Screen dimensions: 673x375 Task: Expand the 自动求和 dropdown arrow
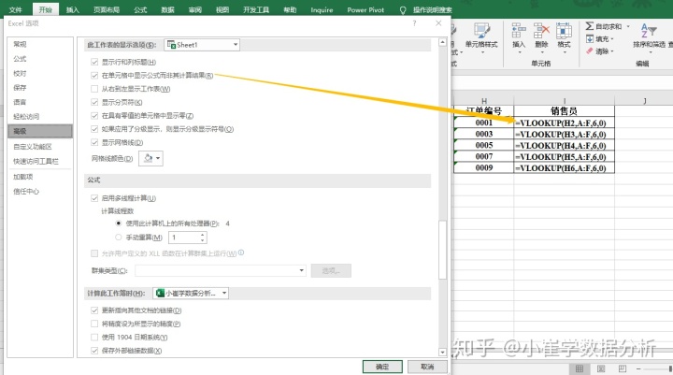tap(628, 26)
